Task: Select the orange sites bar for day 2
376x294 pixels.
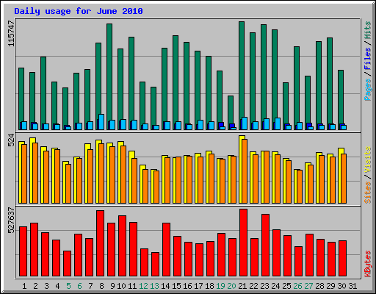Action: (x=35, y=173)
